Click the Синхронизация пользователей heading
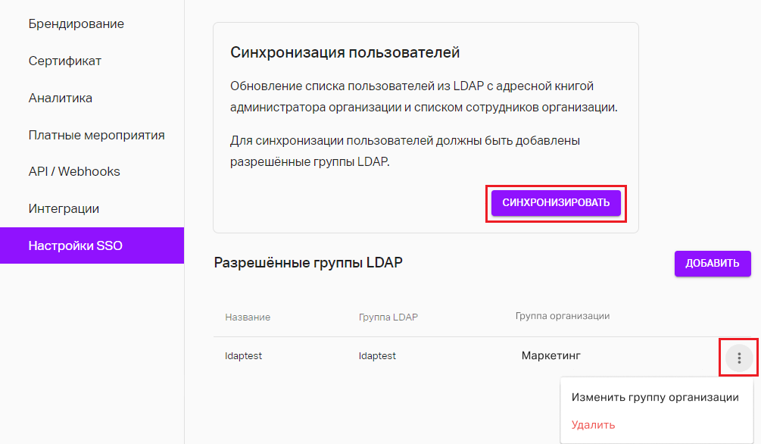Screen dimensions: 761x444 [x=345, y=52]
